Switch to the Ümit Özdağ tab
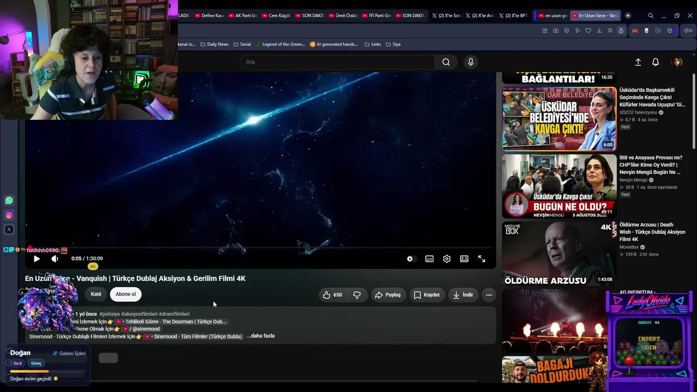Screen dimensions: 697x392 [x=343, y=16]
